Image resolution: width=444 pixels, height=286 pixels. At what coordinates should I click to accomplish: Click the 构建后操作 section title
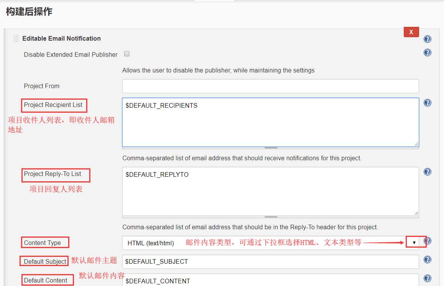[x=29, y=12]
